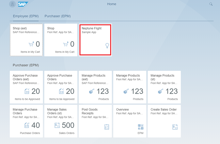Click '500' count on Manage Sales Orders tile
220x144 pixels.
68,125
